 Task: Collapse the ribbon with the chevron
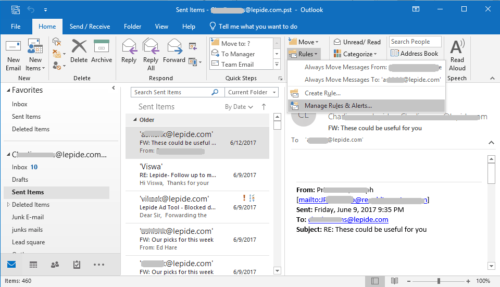coord(492,78)
